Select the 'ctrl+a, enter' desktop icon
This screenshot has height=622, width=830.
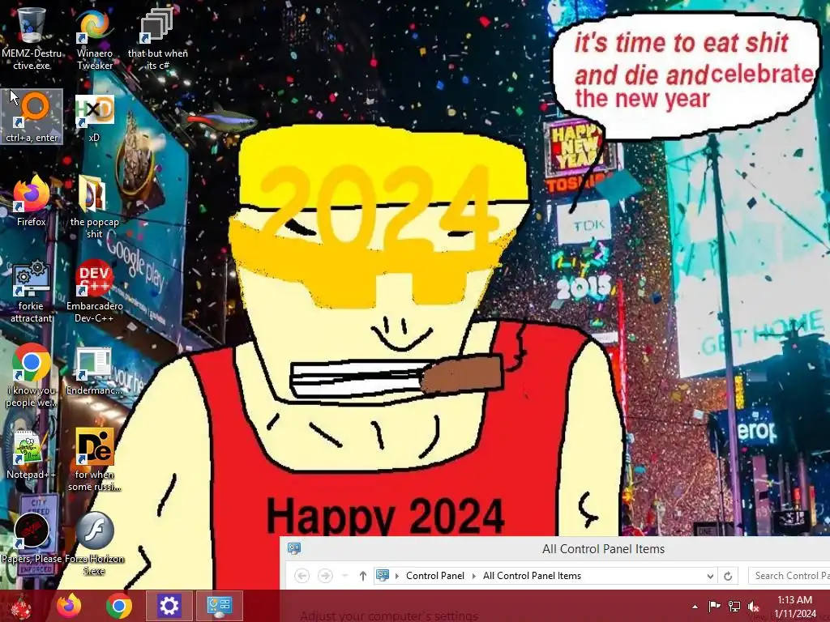[32, 117]
